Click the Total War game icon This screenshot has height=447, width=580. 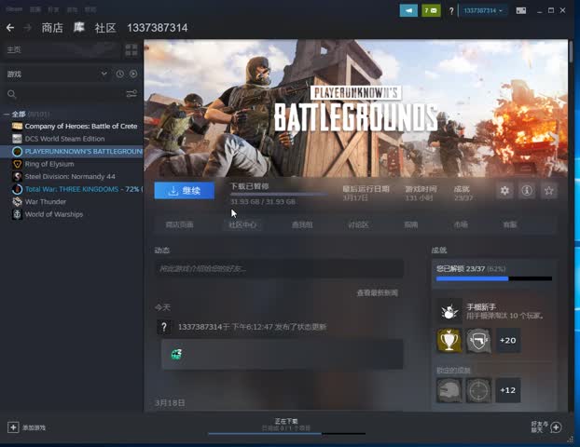[x=17, y=189]
